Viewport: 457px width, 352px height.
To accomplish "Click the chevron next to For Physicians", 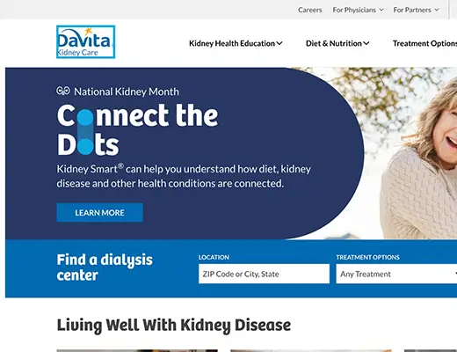I will pyautogui.click(x=381, y=10).
